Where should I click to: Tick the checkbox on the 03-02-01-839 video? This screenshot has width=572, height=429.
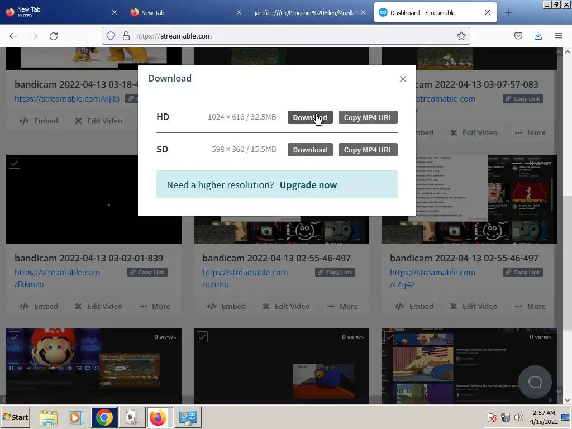coord(15,163)
